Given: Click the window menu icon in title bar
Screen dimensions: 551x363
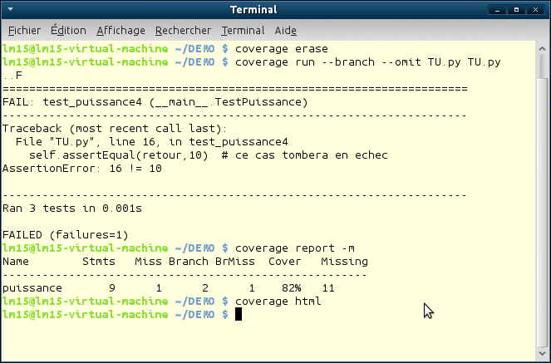Looking at the screenshot, I should [11, 10].
